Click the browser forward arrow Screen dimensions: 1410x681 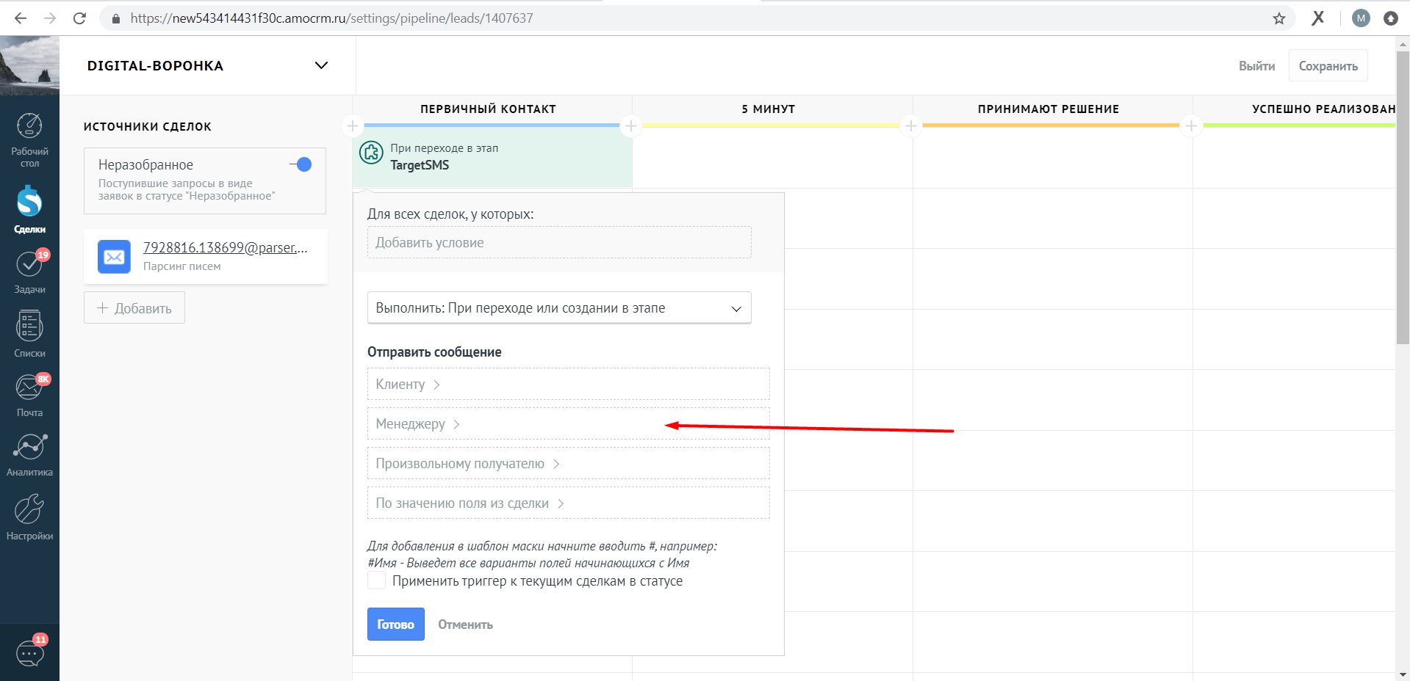coord(50,18)
